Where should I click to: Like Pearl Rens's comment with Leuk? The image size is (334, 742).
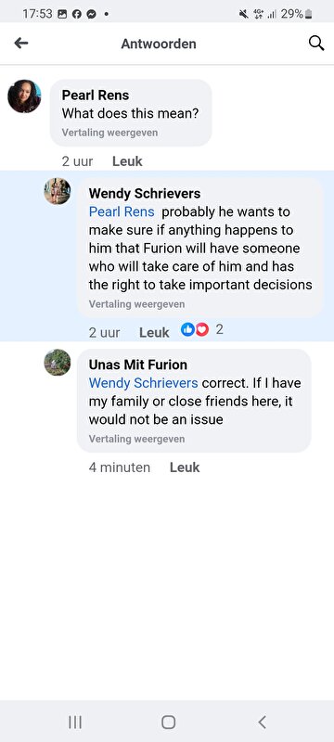point(127,161)
